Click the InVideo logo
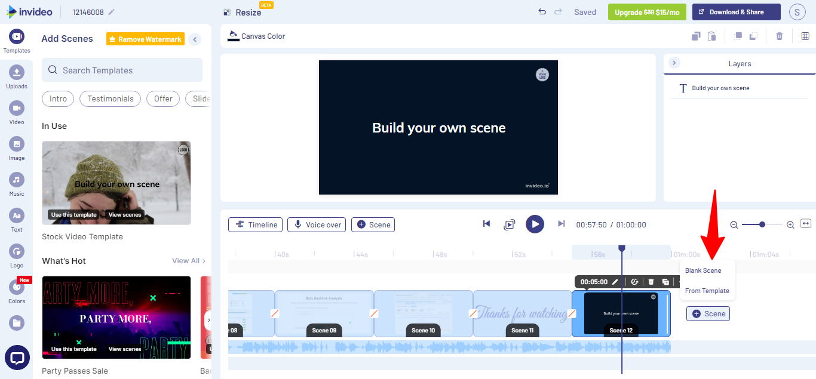This screenshot has height=379, width=816. pos(29,12)
